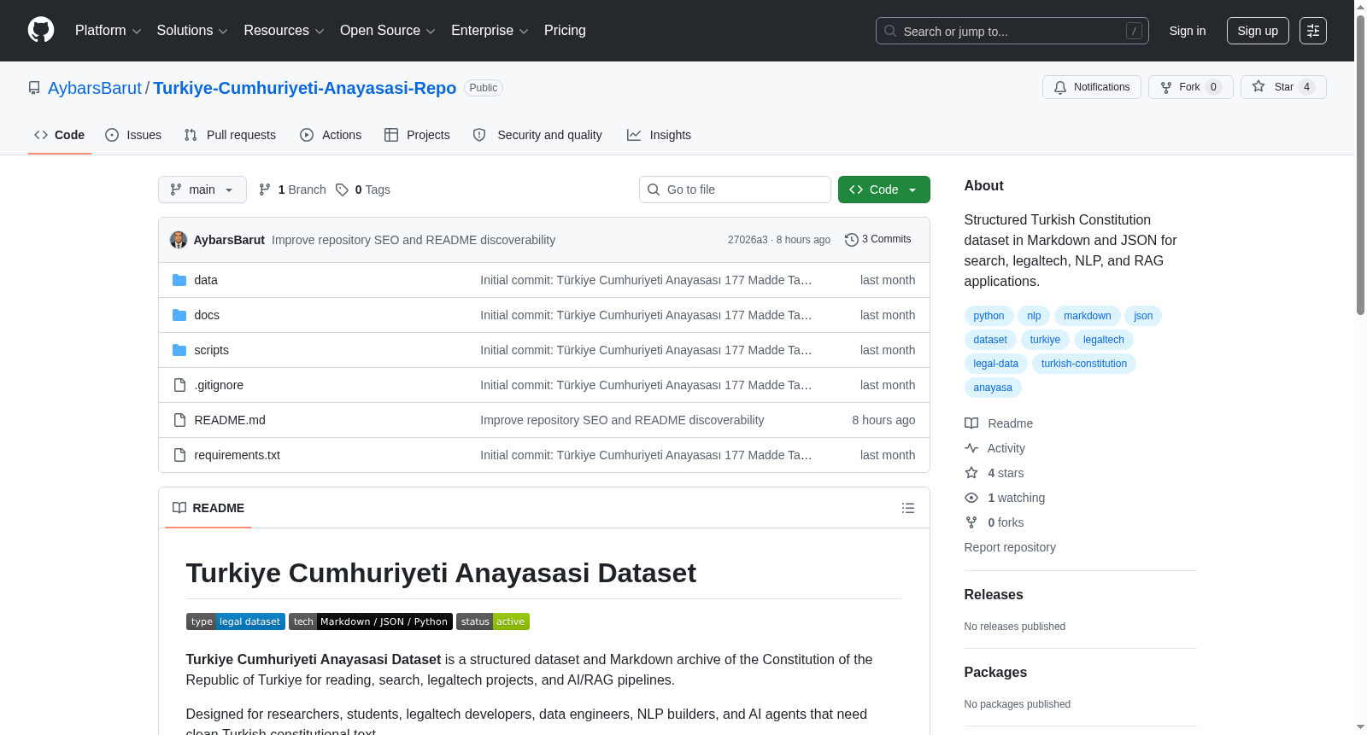Click the branch icon next to 1 Branch
Viewport: 1367px width, 735px height.
[265, 190]
